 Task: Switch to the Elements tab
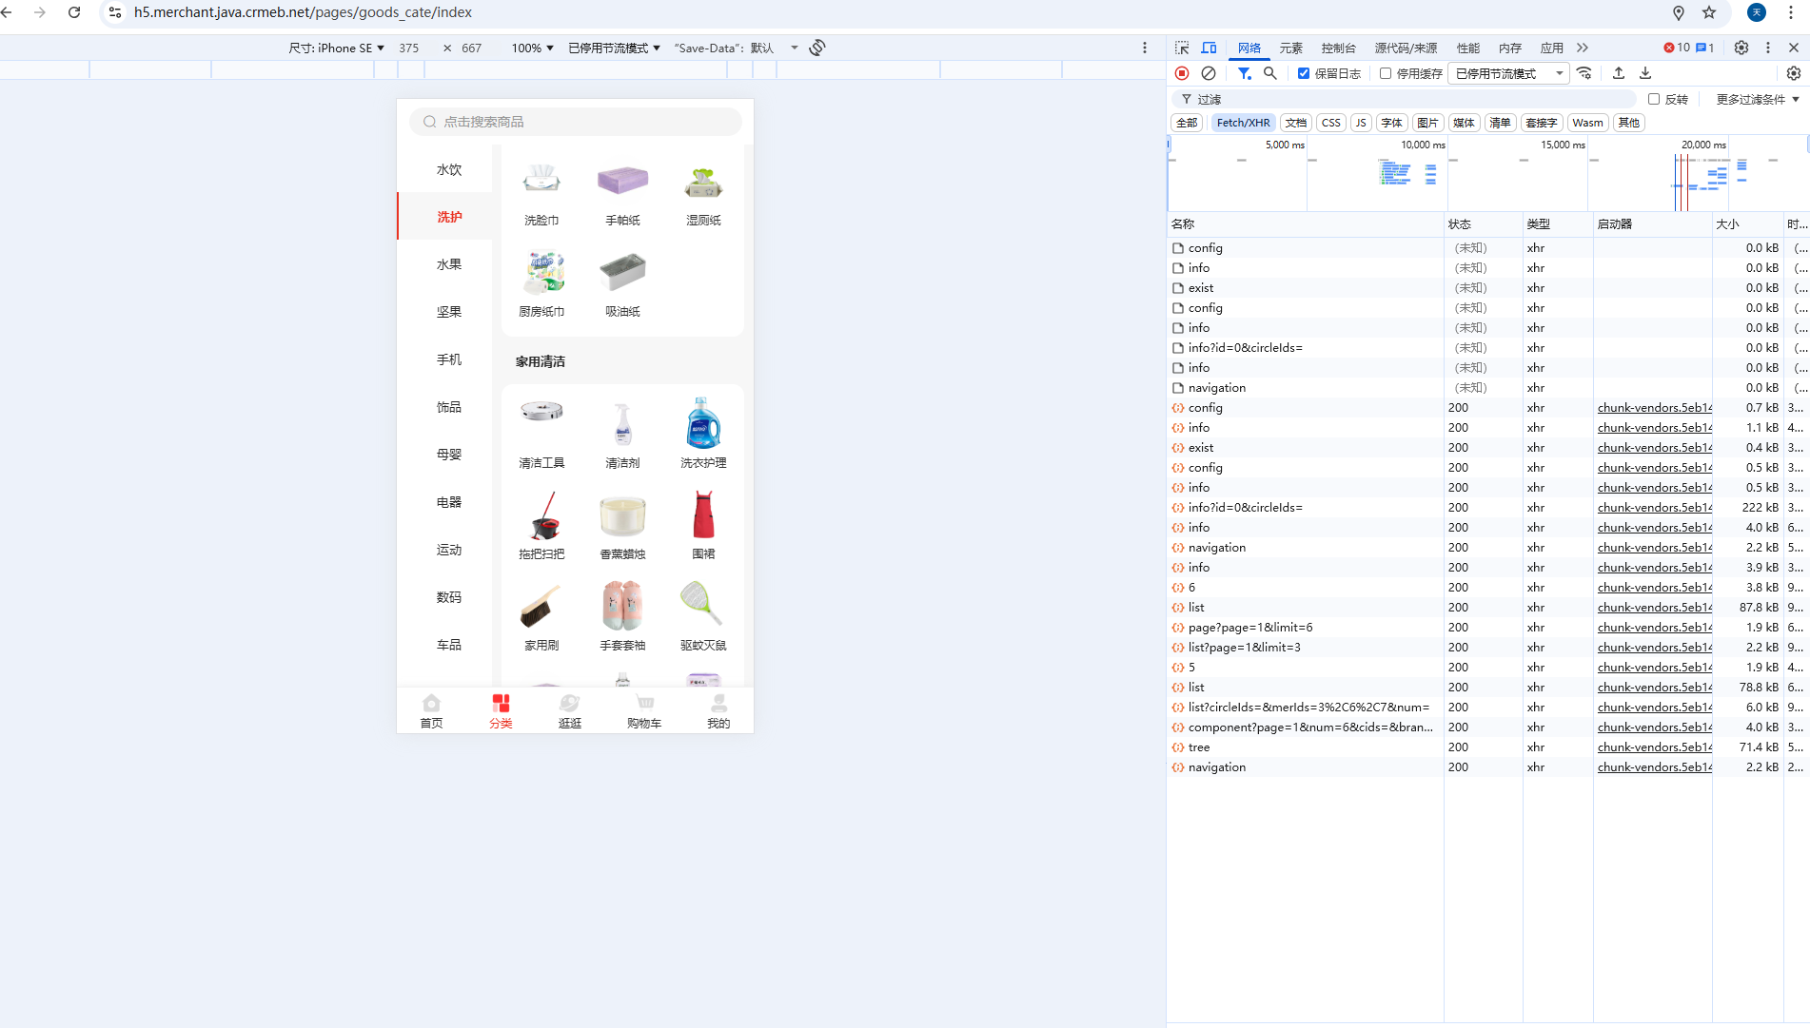point(1290,48)
